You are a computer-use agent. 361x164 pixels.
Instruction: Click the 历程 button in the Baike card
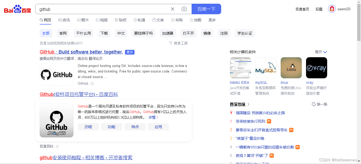tap(88, 127)
